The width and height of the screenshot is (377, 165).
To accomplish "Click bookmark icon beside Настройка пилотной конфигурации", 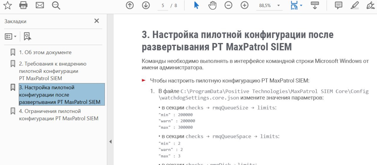I will (13, 88).
